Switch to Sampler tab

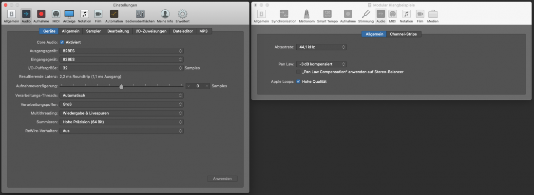[x=94, y=31]
